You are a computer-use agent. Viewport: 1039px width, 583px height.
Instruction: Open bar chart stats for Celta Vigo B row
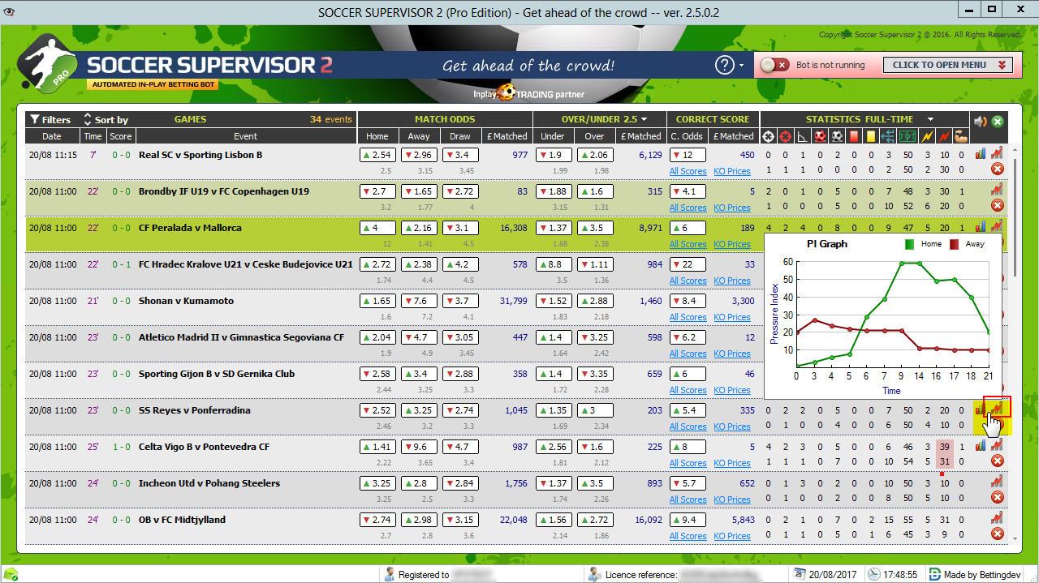tap(981, 445)
